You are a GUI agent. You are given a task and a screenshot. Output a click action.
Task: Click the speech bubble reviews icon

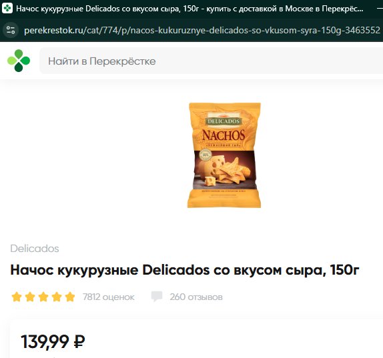157,297
